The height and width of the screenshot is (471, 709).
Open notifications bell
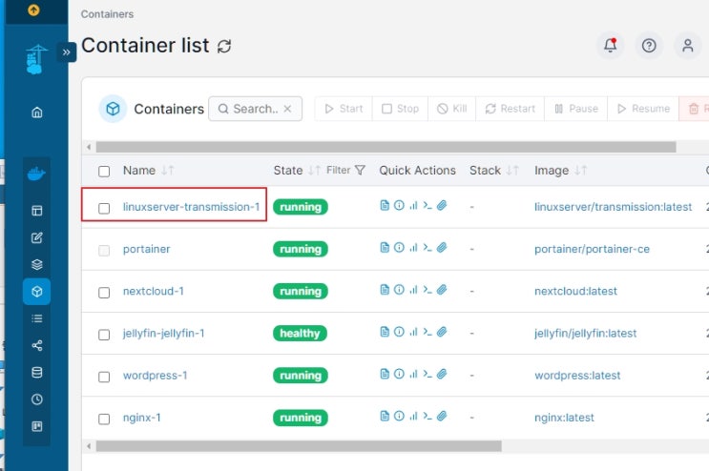pyautogui.click(x=611, y=45)
